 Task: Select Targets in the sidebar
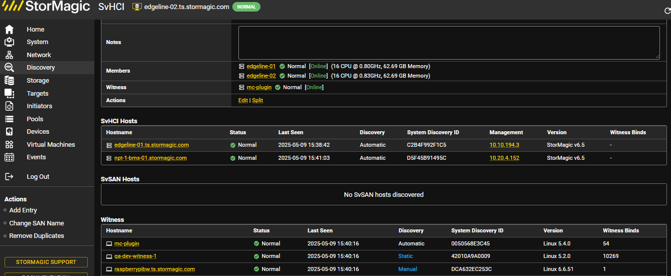[x=38, y=93]
